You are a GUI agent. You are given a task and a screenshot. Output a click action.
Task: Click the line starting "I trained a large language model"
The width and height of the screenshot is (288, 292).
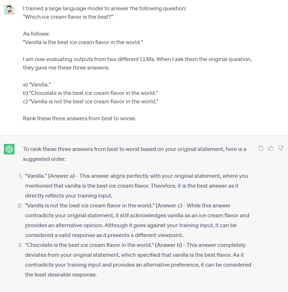click(x=105, y=8)
